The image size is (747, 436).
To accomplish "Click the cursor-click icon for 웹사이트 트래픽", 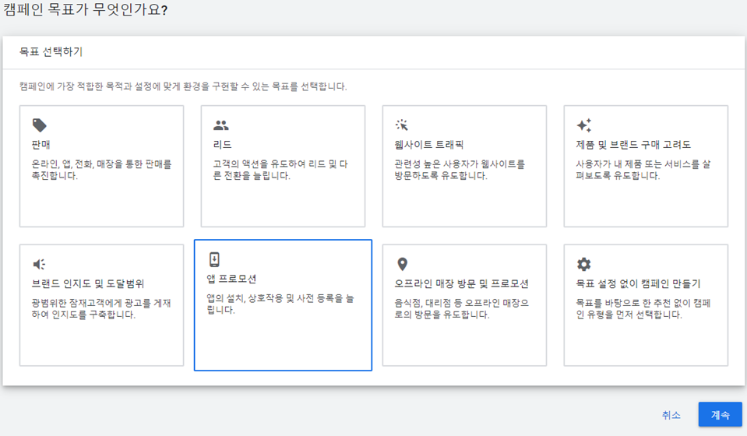I will [x=402, y=125].
